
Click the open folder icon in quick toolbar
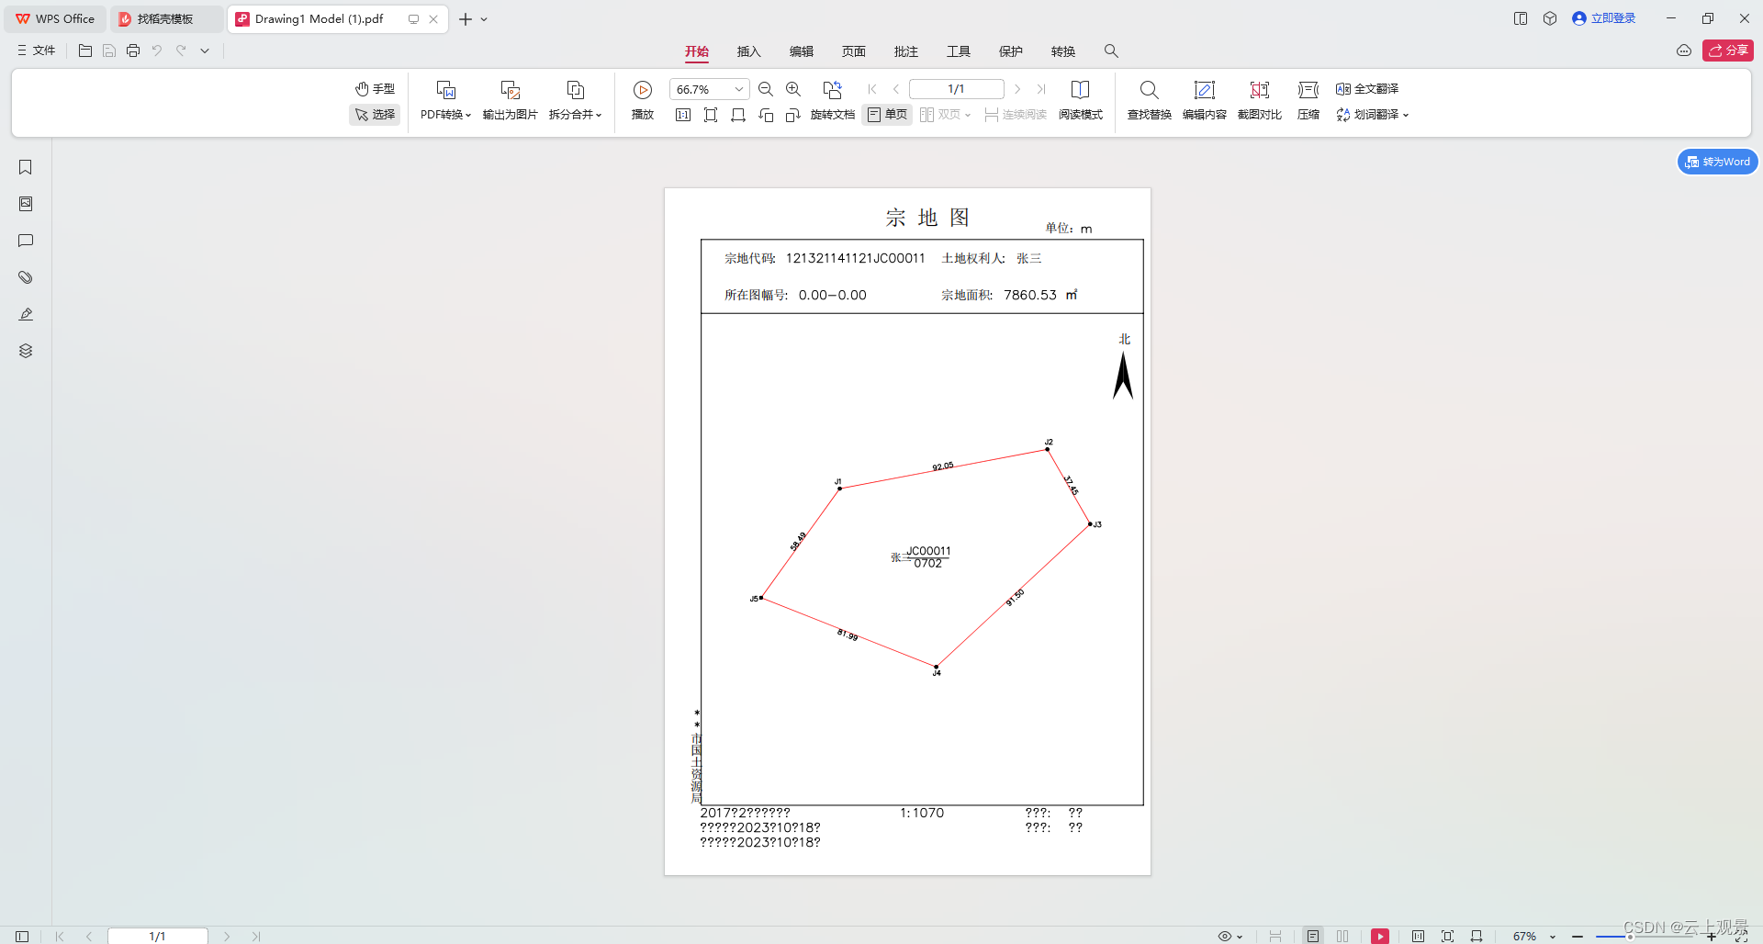pos(85,51)
